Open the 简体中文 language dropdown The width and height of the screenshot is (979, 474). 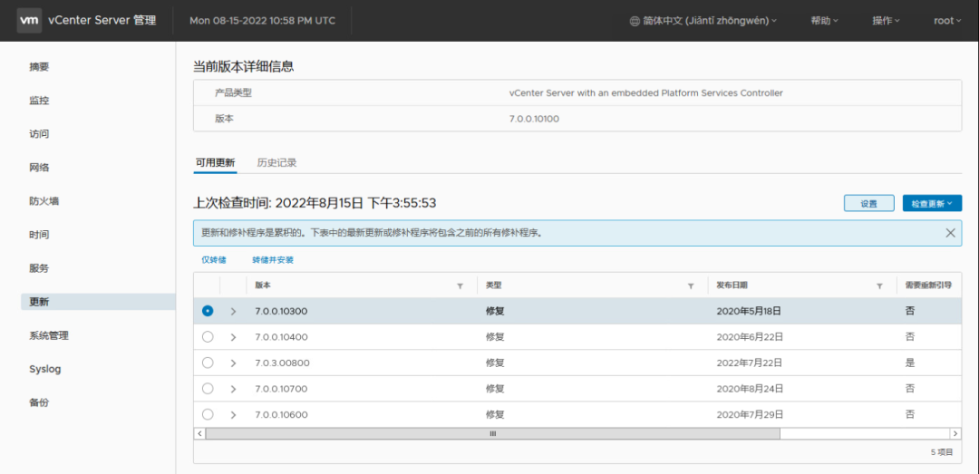(x=703, y=21)
